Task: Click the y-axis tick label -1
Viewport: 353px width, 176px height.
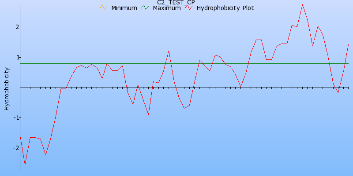Action: coord(16,118)
